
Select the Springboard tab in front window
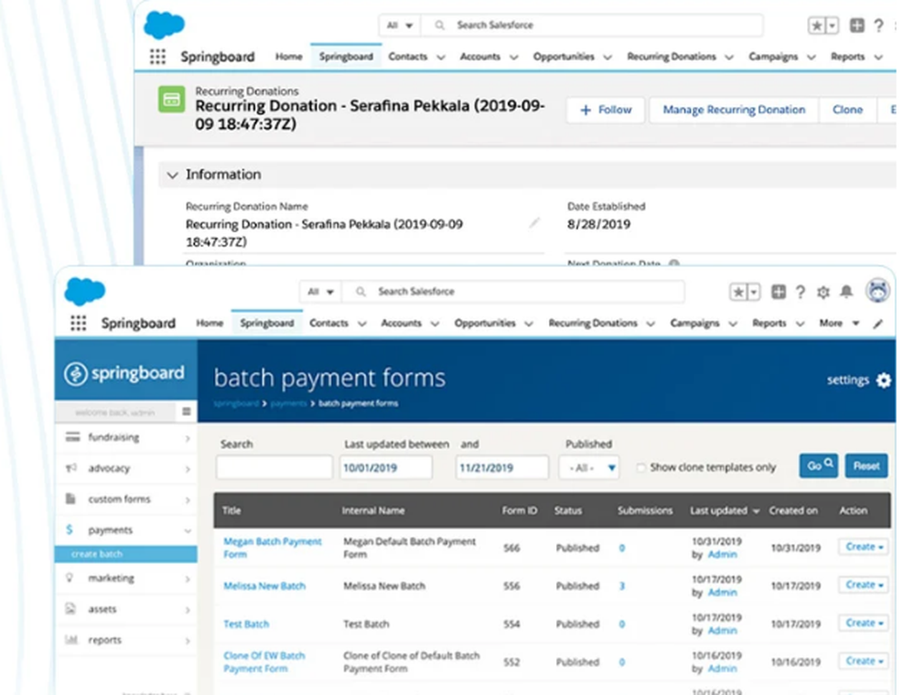pos(266,323)
